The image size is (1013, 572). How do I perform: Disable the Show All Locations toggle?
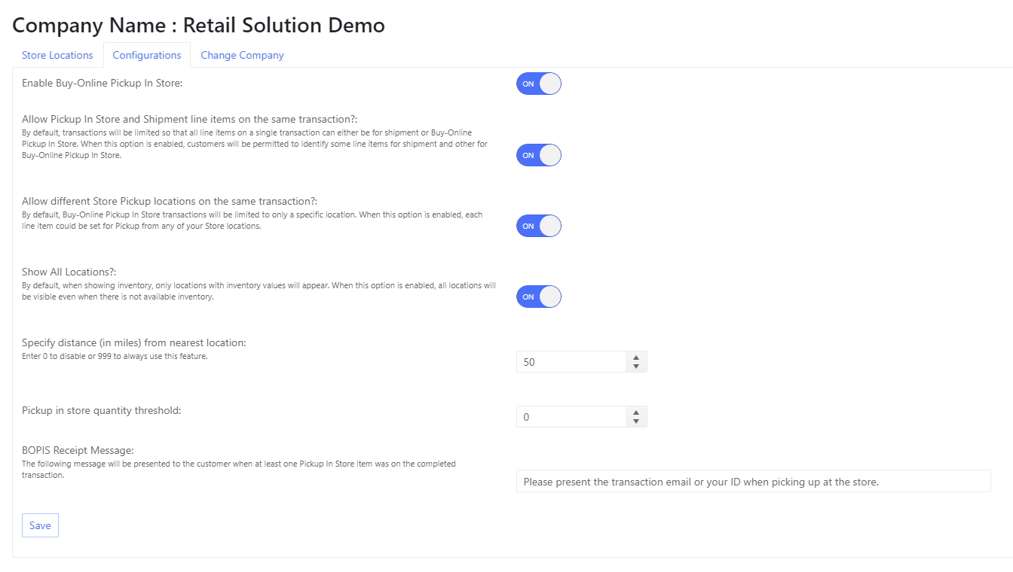pyautogui.click(x=538, y=297)
